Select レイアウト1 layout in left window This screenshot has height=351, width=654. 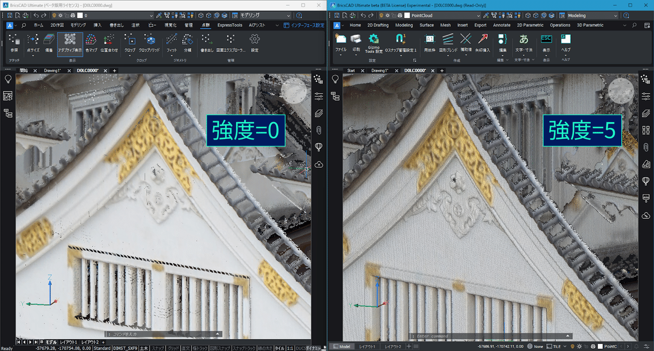(69, 342)
